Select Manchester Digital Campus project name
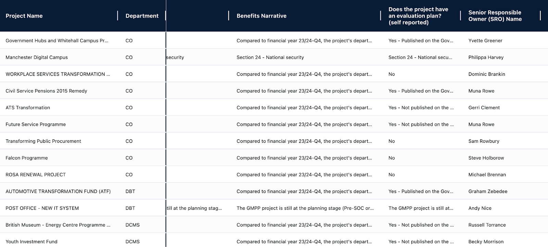Screen dimensions: 548x247 point(37,57)
